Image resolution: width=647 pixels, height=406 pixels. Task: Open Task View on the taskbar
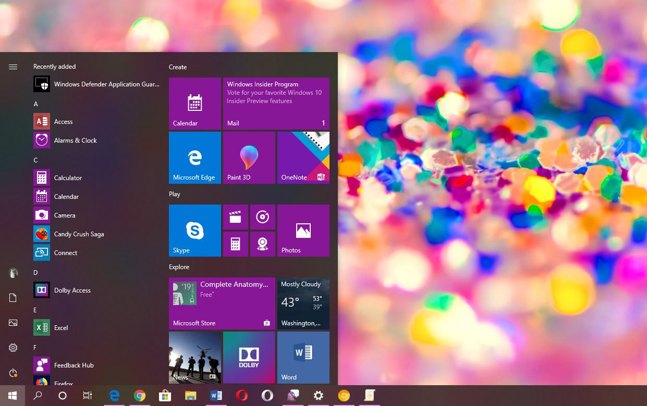coord(88,396)
